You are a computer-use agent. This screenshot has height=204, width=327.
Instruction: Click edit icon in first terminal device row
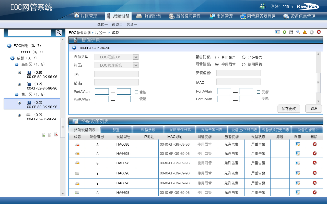(298, 144)
